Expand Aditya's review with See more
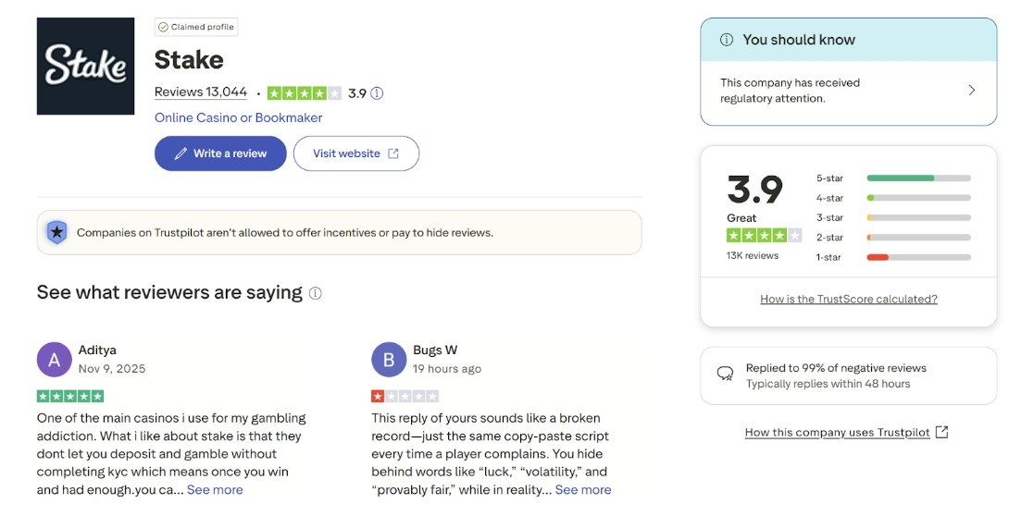1009x516 pixels. tap(215, 489)
